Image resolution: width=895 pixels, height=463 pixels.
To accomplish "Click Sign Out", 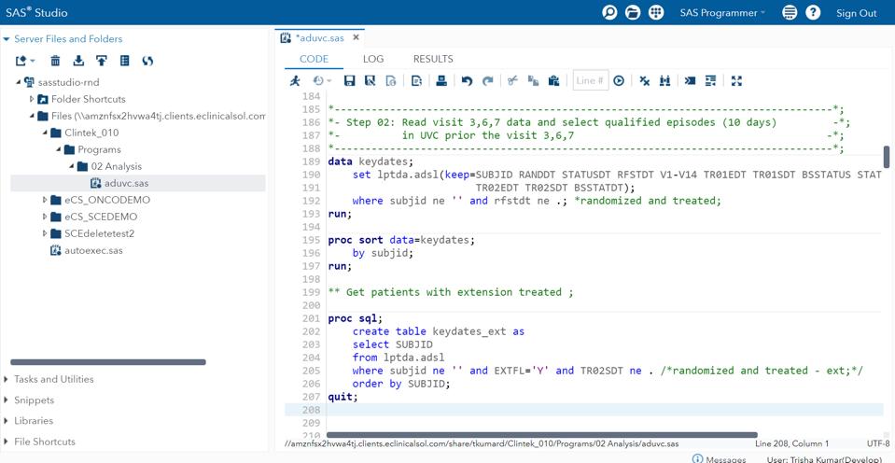I will pos(856,13).
